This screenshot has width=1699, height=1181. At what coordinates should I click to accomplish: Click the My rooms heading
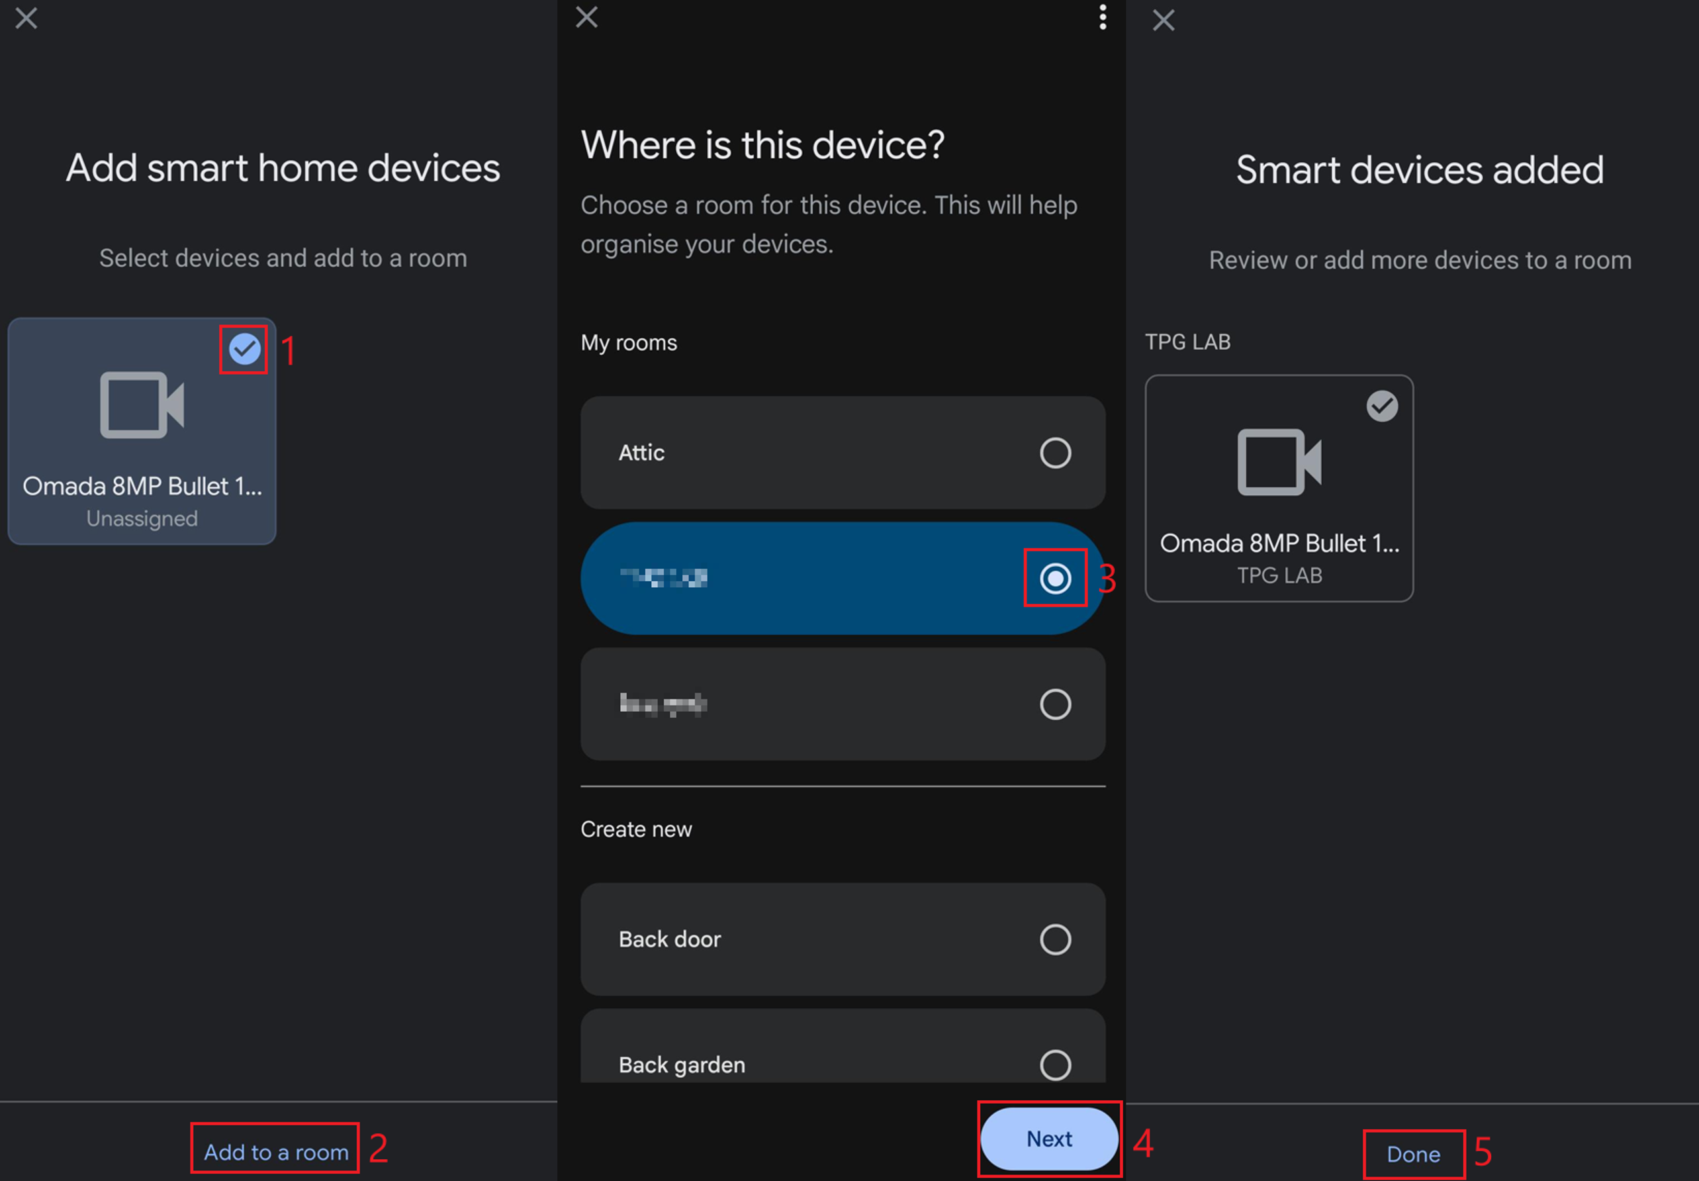coord(629,343)
